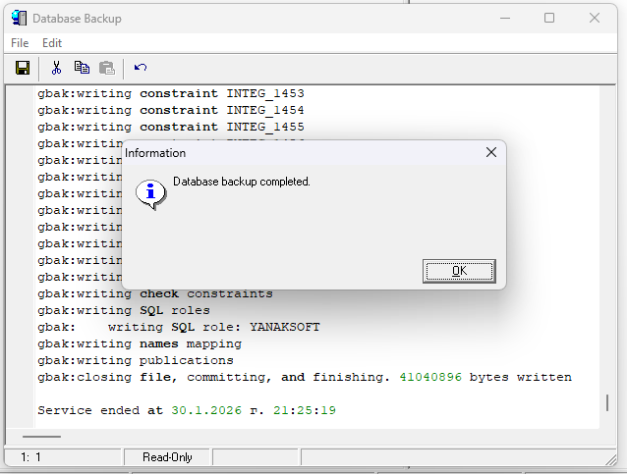Click the vertical scrollbar thumb
Image resolution: width=627 pixels, height=474 pixels.
pos(607,402)
